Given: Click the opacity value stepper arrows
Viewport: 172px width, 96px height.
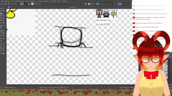Looking at the screenshot, I should pyautogui.click(x=114, y=4).
